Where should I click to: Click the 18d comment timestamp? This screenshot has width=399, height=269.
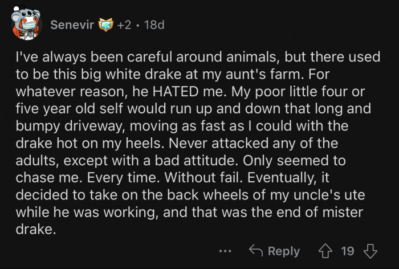(x=153, y=25)
